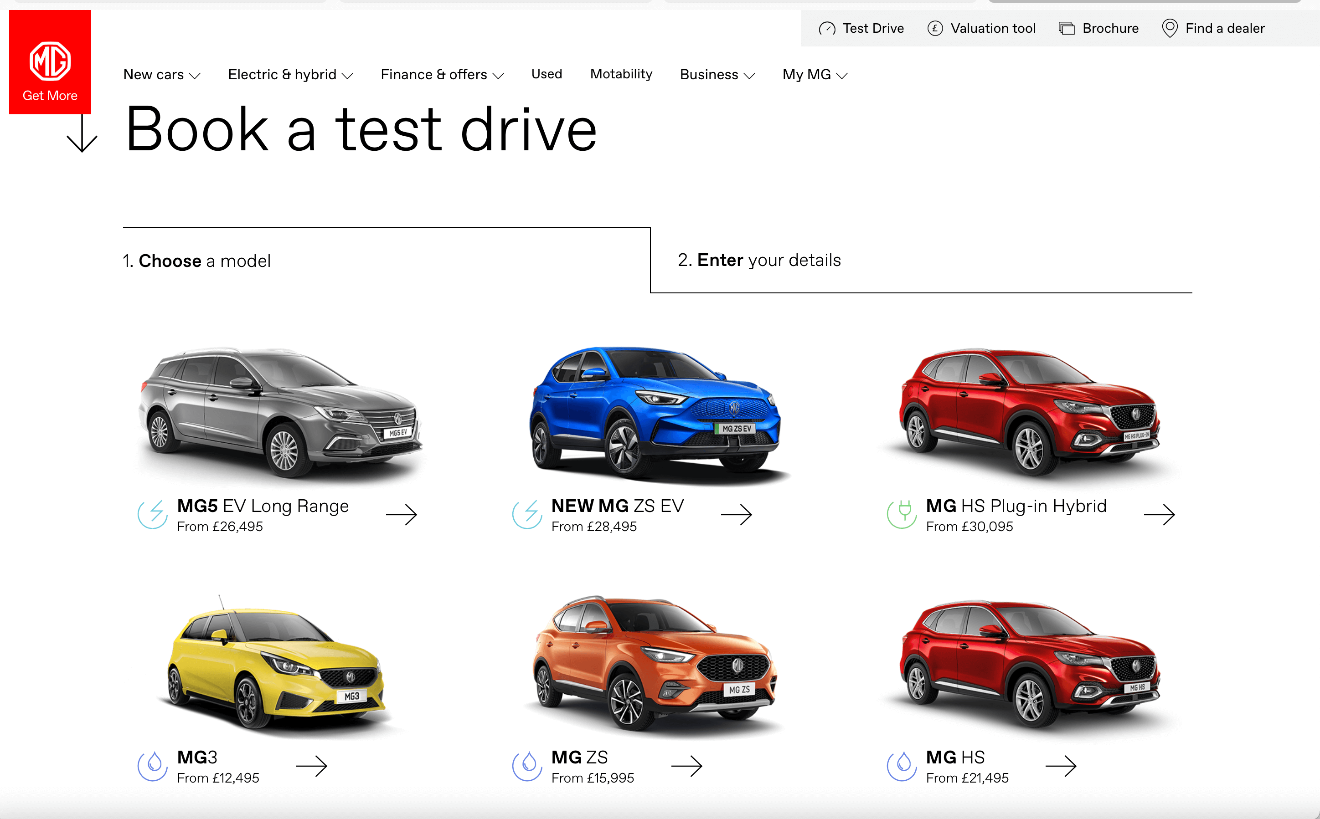
Task: Open the Valuation tool link
Action: 981,28
